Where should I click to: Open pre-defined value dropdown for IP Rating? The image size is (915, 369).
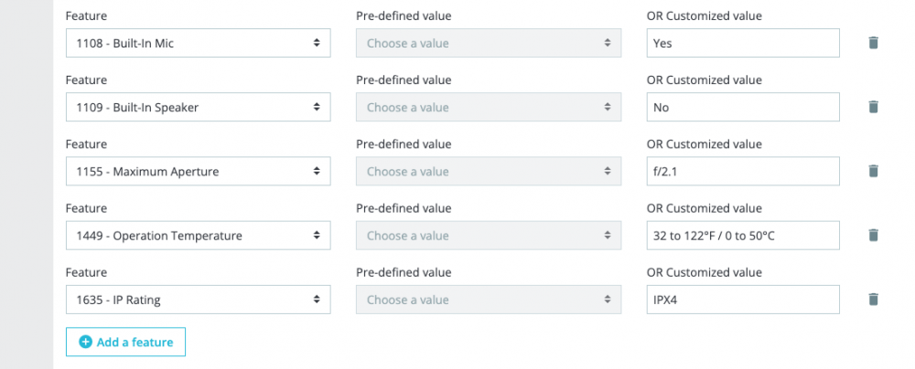tap(489, 299)
